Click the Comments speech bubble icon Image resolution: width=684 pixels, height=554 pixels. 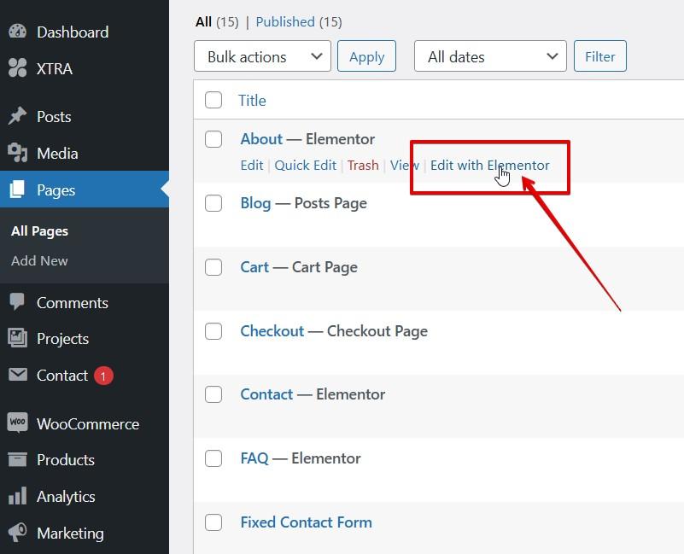pyautogui.click(x=18, y=303)
